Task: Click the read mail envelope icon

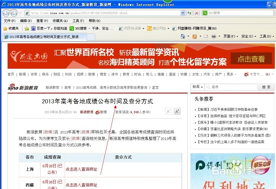Action: coord(206,36)
